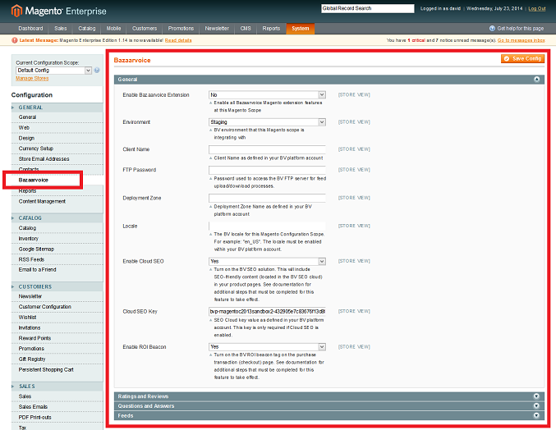The width and height of the screenshot is (556, 430).
Task: Open the Enable ROI Beacon dropdown
Action: (267, 347)
